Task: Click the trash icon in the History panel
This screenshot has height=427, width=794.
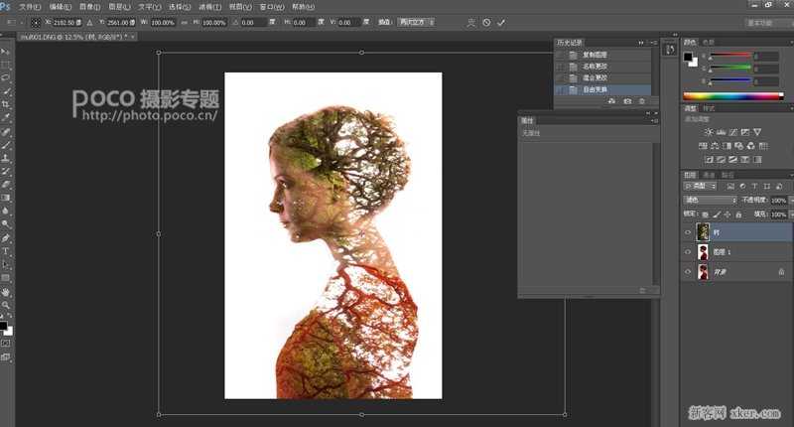Action: point(641,101)
